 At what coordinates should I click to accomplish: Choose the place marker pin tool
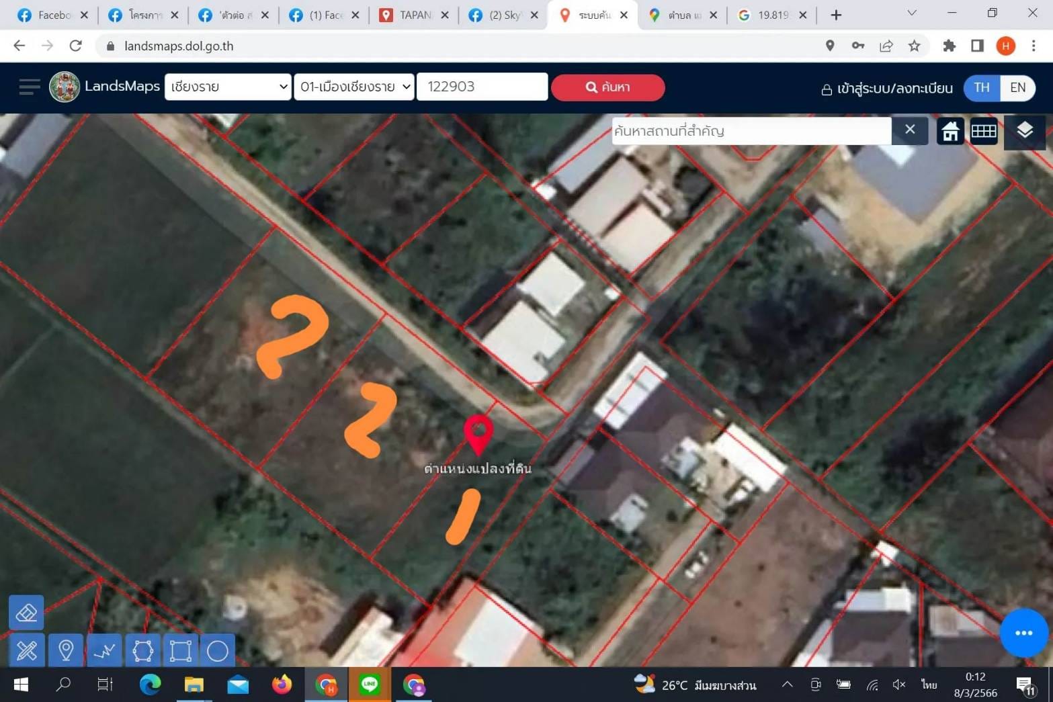click(66, 650)
